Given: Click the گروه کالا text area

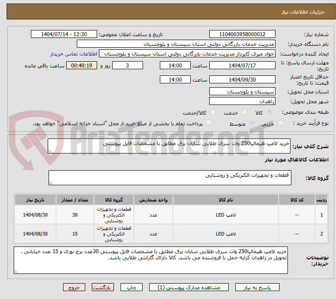Looking at the screenshot, I should click(170, 178).
